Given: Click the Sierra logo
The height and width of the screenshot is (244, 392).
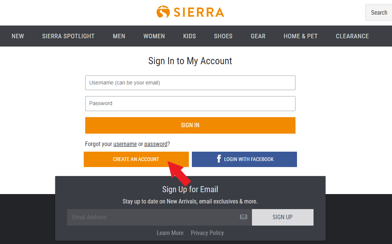Looking at the screenshot, I should [190, 12].
